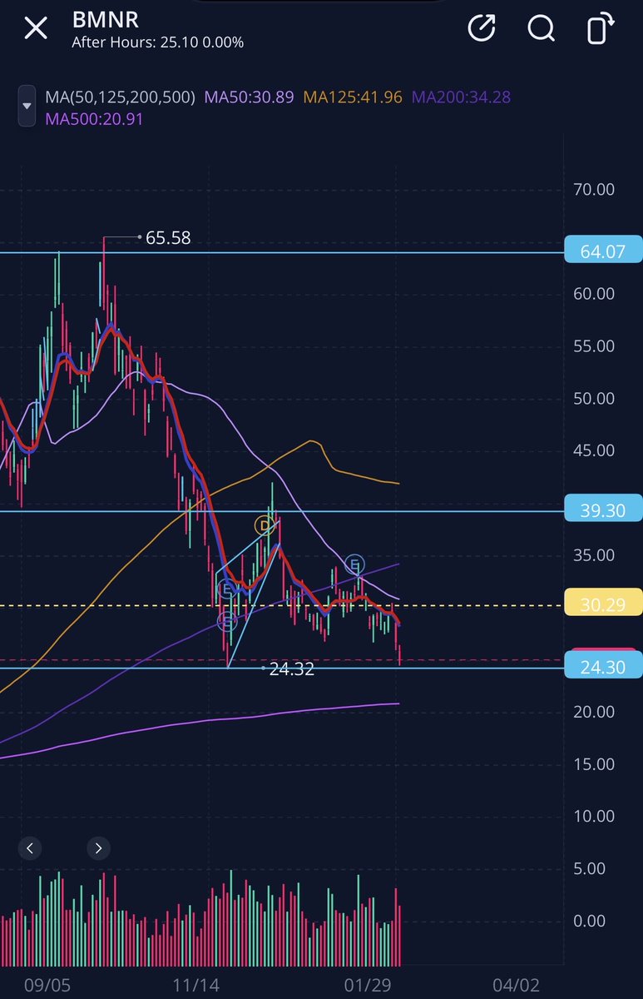Close the BMNR chart view
Screen dimensions: 643x999
coord(36,29)
